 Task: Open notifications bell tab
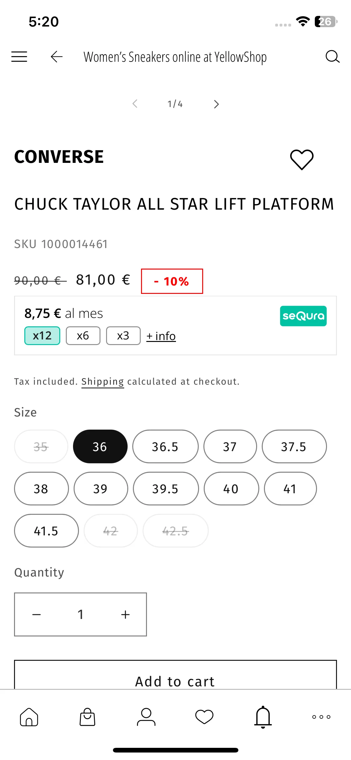263,717
